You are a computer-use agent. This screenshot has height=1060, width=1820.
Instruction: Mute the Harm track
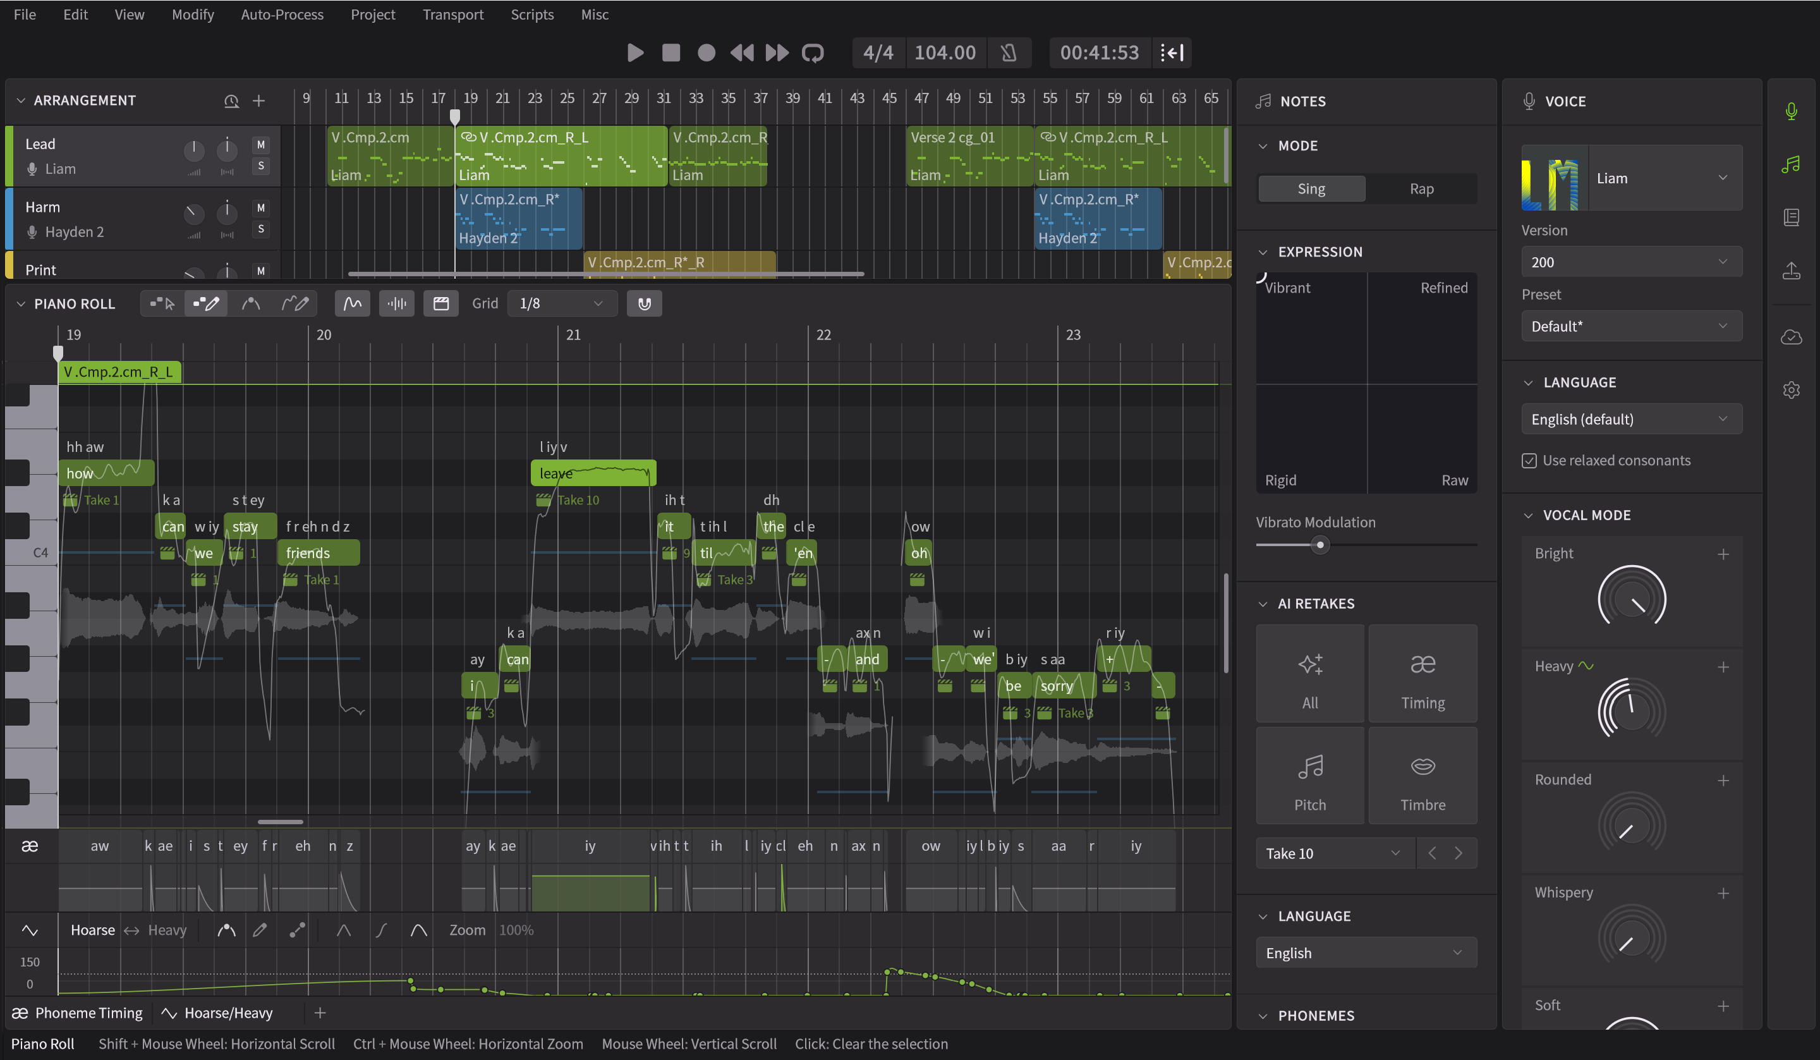(261, 208)
